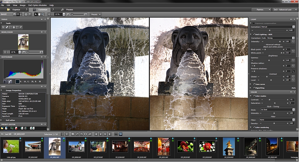
Task: Go to next image in filmstrip
Action: (105, 134)
